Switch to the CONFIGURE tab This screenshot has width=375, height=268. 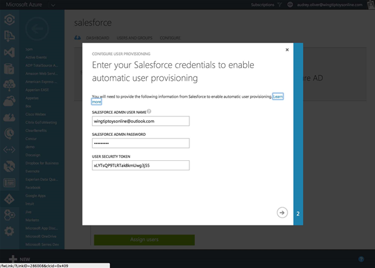pos(170,38)
